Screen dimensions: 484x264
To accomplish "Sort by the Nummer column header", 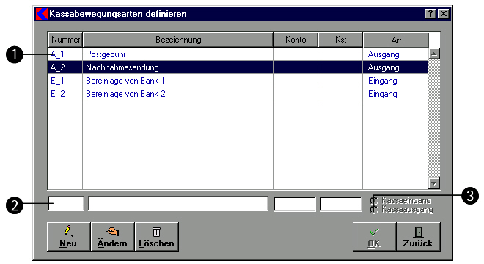I will [x=65, y=40].
